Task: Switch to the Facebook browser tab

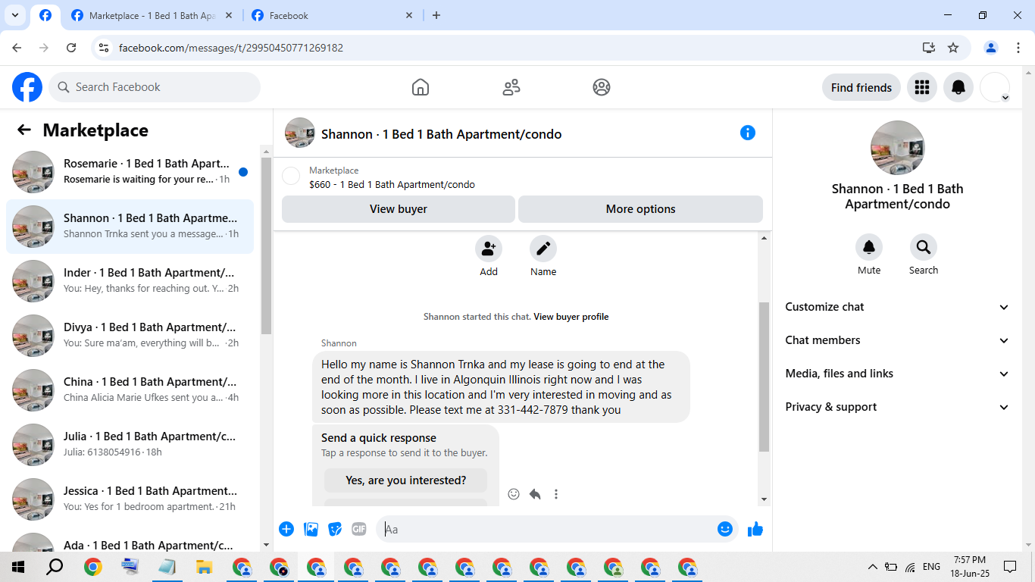Action: (x=333, y=15)
